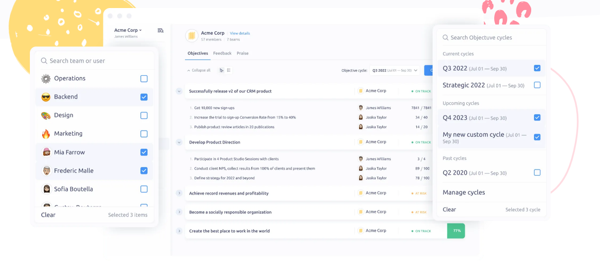Clear selected teams in filter panel
The height and width of the screenshot is (268, 600).
48,215
